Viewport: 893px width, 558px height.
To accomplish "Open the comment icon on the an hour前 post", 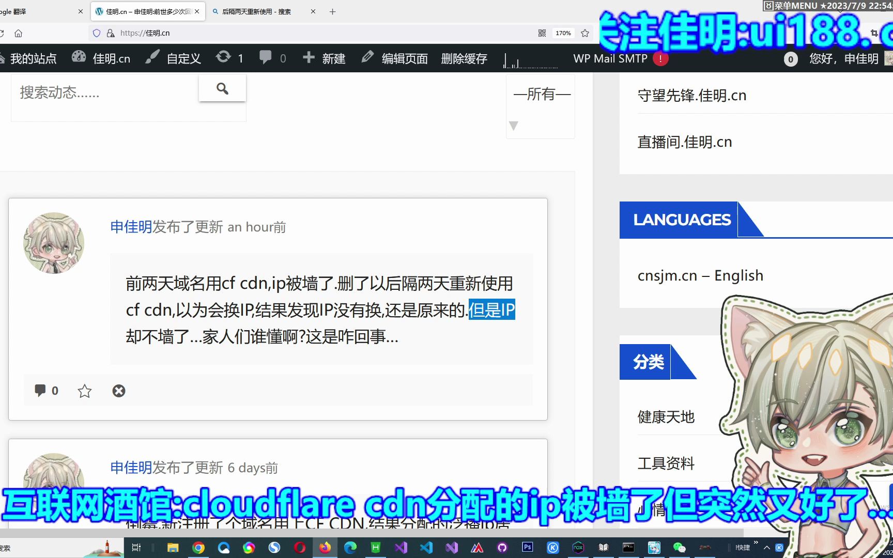I will click(x=46, y=391).
